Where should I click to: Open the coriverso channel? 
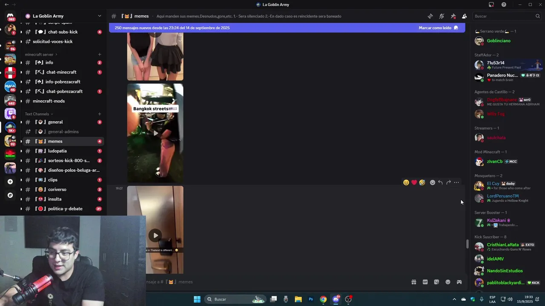point(63,190)
